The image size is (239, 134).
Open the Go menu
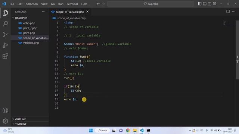(x=53, y=4)
